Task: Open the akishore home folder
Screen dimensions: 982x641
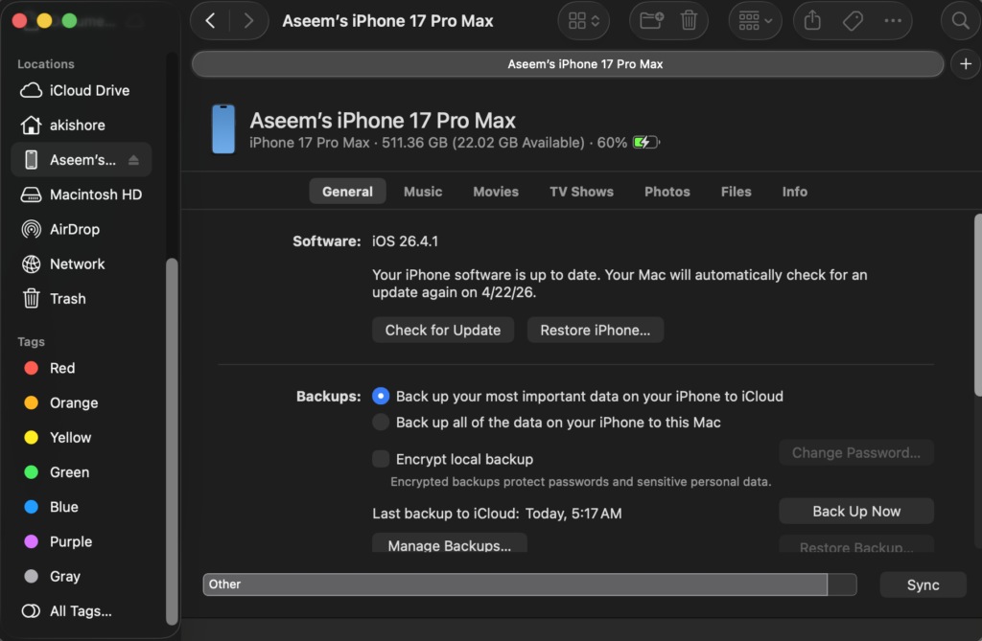Action: tap(82, 126)
